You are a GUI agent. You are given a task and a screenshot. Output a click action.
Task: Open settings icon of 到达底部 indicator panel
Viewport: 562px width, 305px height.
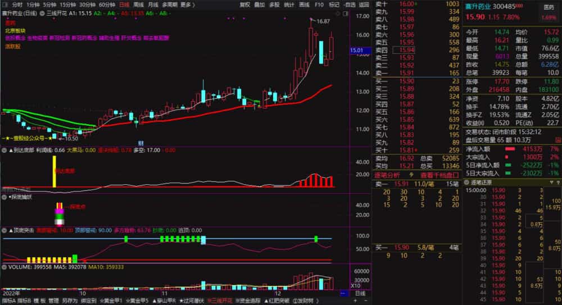pos(4,150)
